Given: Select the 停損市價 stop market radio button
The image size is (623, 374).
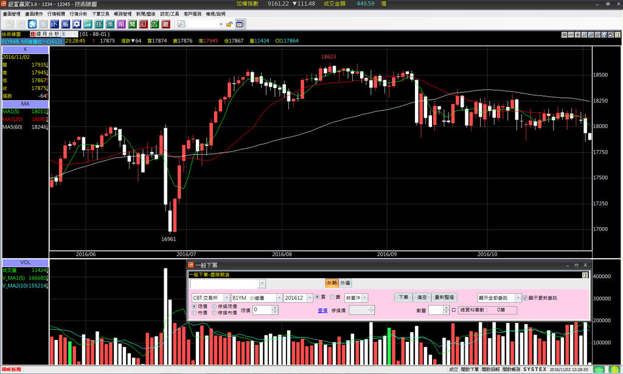Looking at the screenshot, I should click(x=214, y=313).
